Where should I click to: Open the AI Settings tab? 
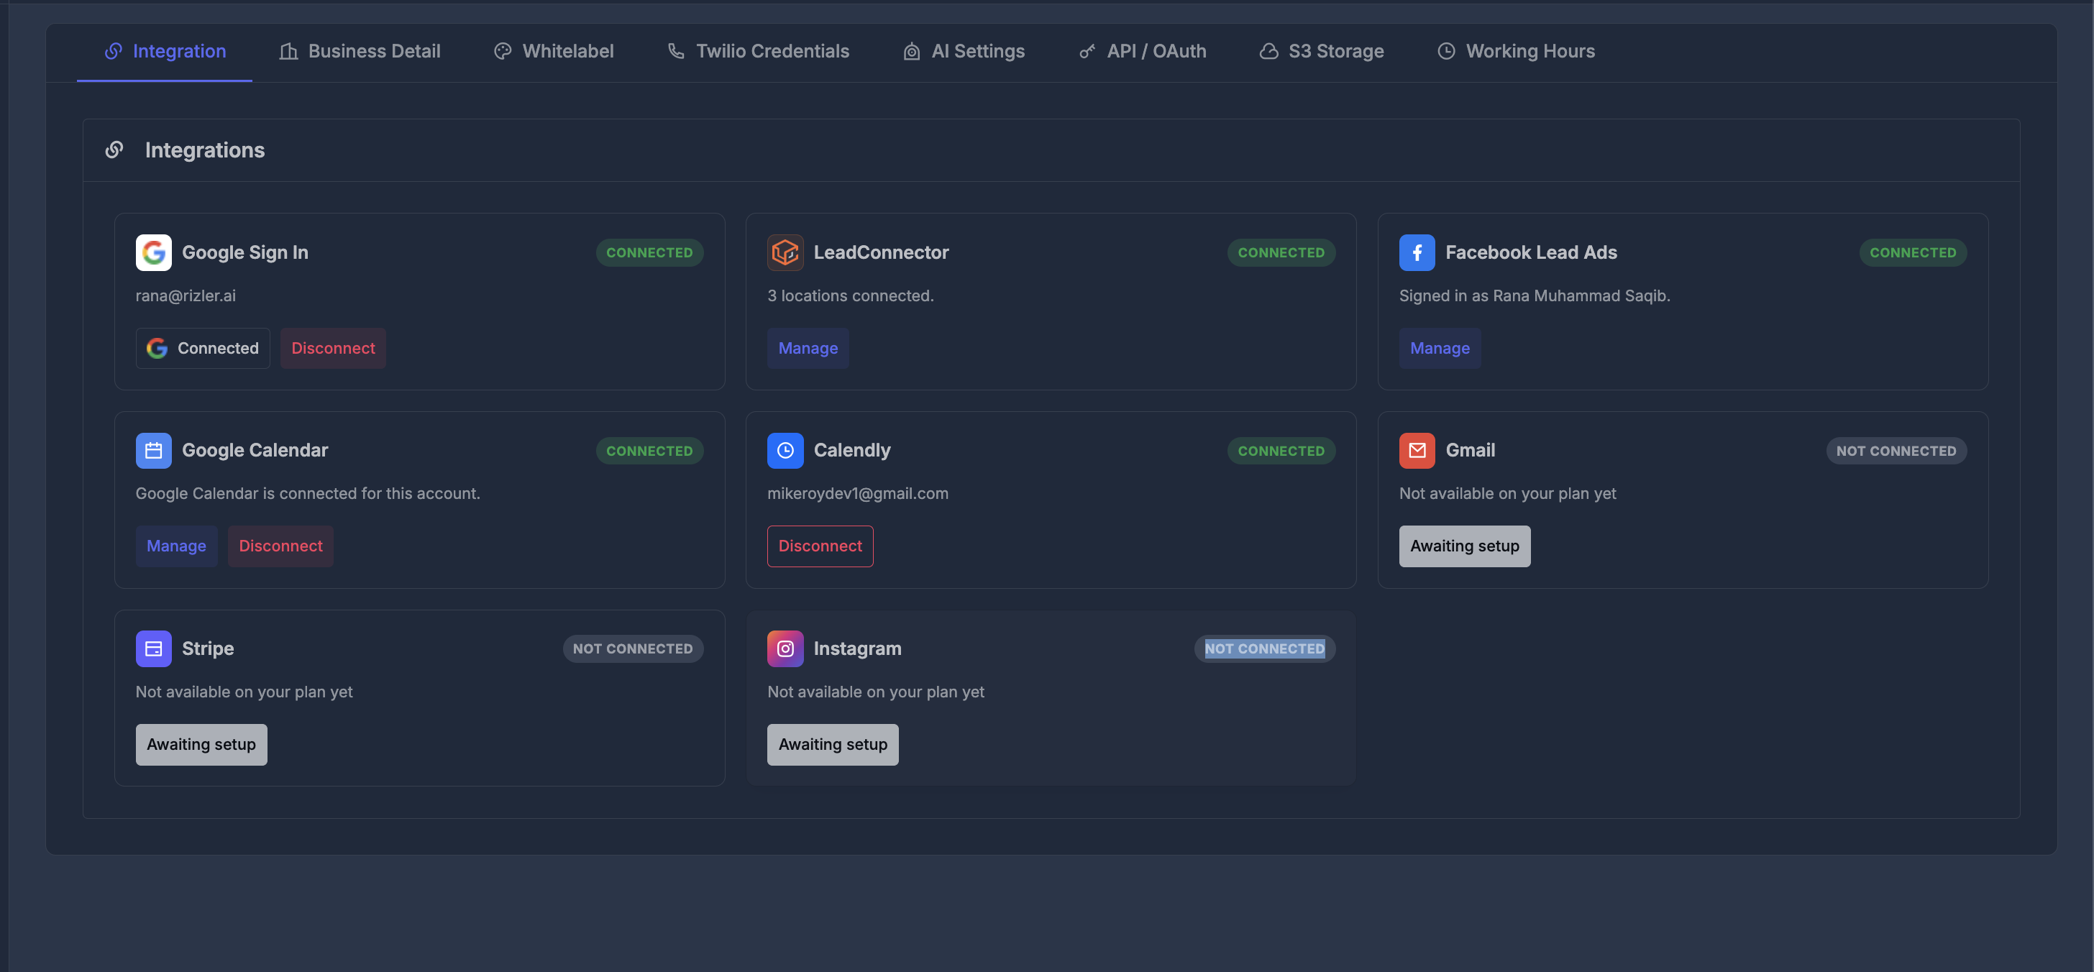964,51
